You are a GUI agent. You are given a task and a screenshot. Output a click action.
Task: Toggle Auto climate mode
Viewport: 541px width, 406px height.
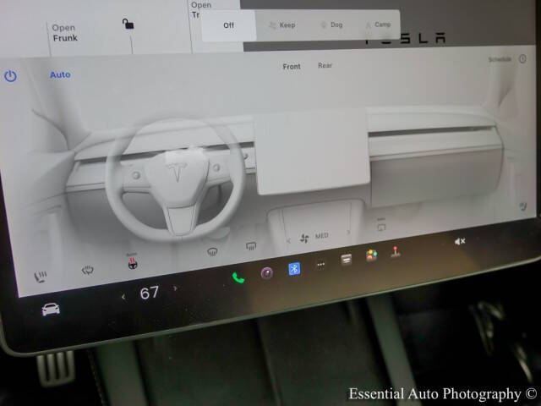point(60,74)
